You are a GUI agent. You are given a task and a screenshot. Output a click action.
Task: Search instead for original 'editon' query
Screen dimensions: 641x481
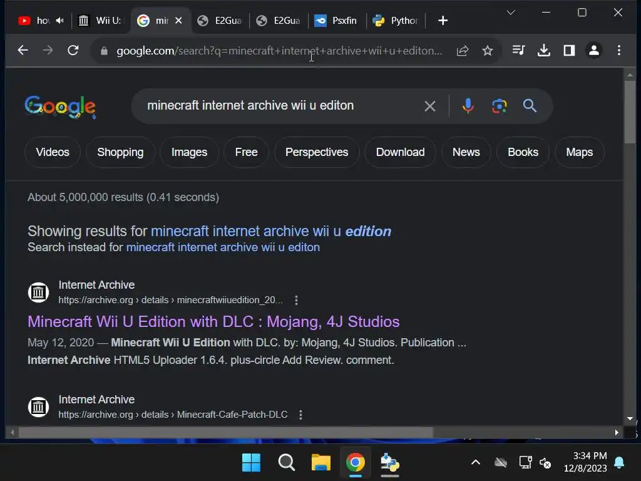(223, 247)
